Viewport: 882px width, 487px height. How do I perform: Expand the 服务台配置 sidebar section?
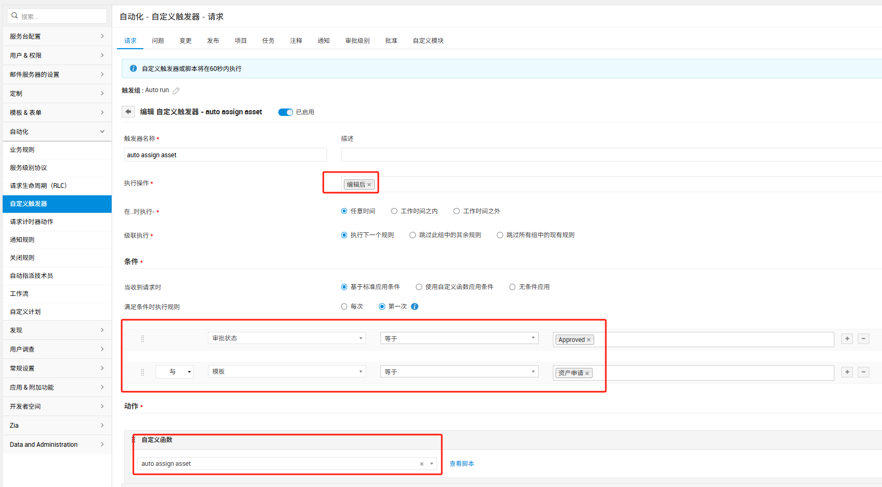(57, 37)
